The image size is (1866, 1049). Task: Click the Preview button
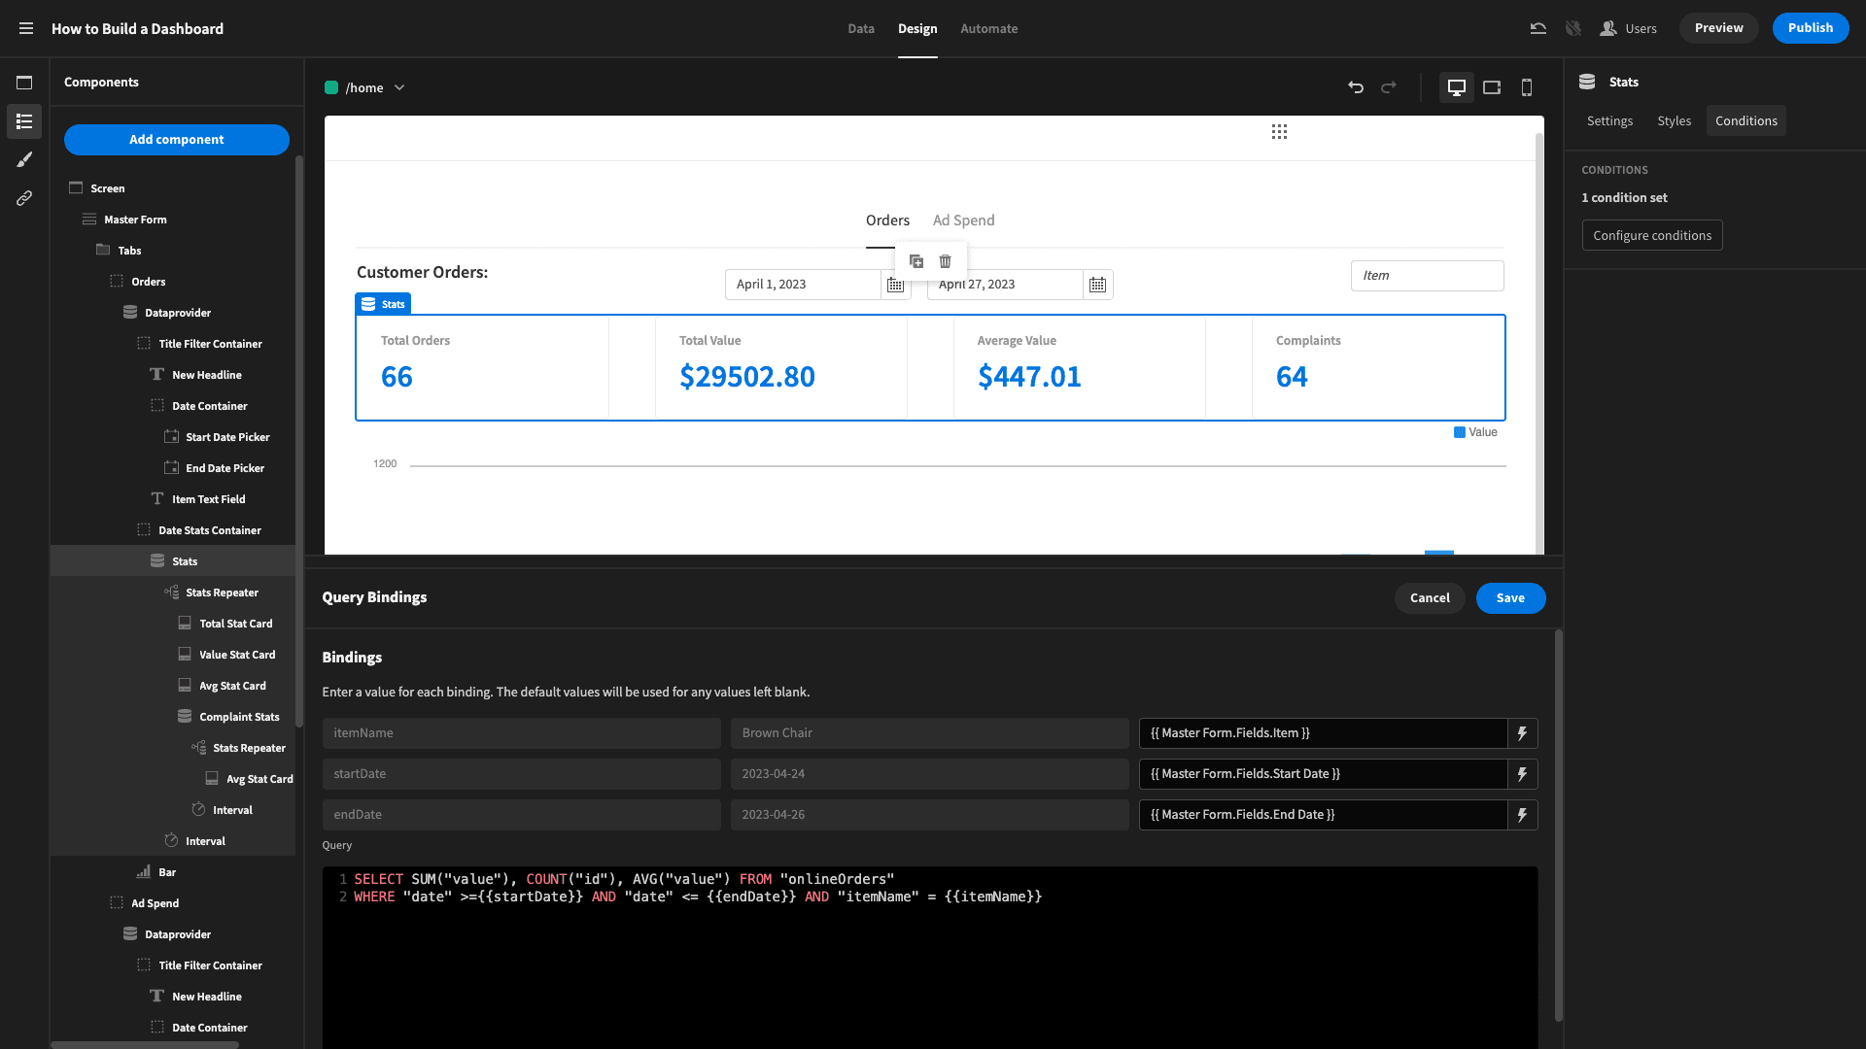[1718, 28]
